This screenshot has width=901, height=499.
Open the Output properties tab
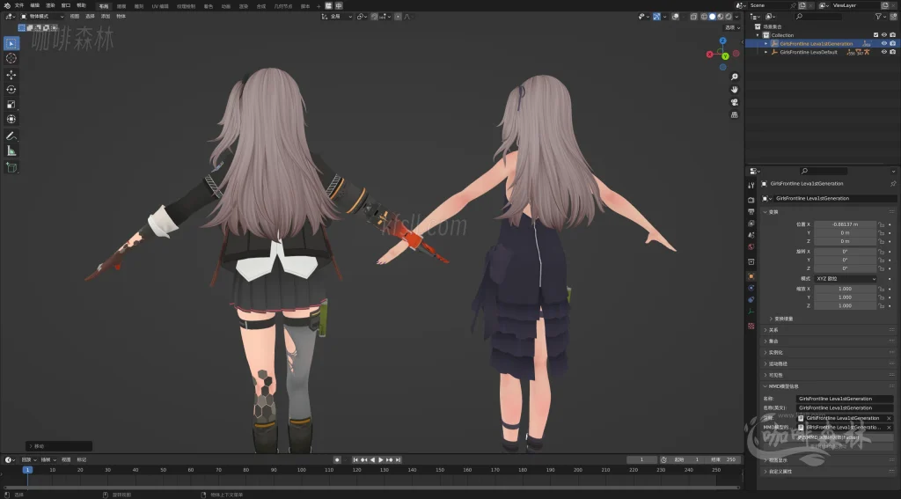point(751,211)
